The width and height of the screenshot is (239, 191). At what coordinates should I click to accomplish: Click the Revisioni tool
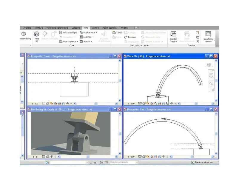click(130, 37)
